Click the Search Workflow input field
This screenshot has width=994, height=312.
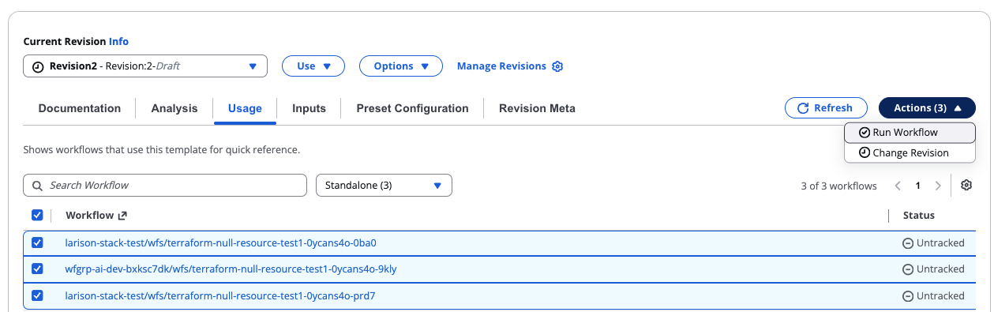click(165, 186)
